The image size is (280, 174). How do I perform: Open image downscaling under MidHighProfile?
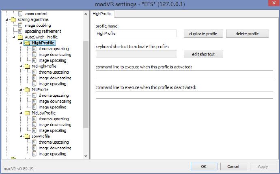[54, 78]
